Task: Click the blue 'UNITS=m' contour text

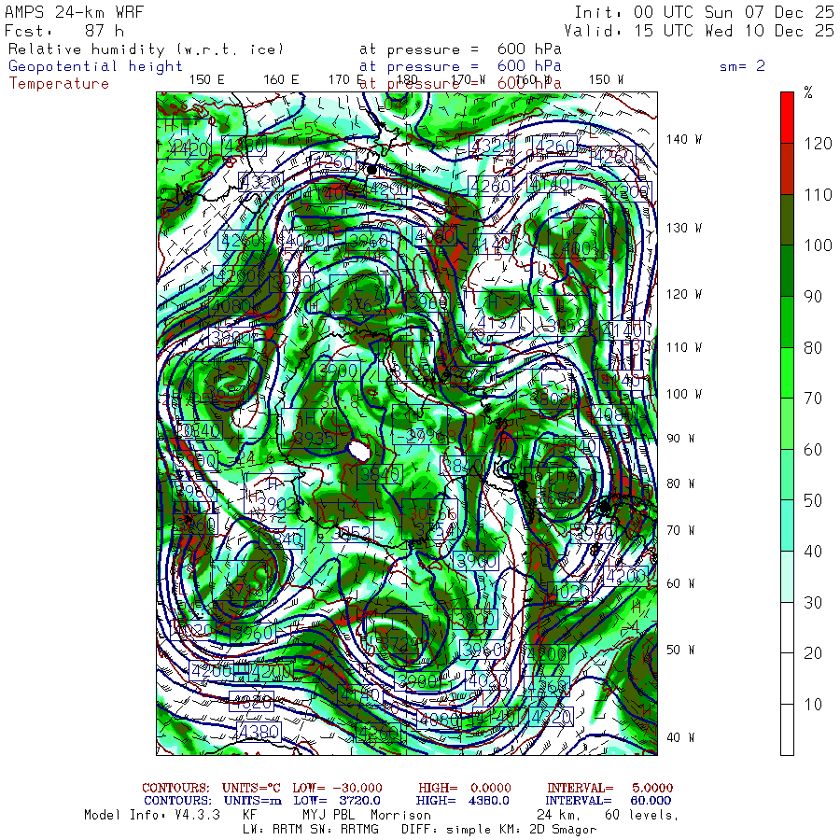Action: click(253, 801)
